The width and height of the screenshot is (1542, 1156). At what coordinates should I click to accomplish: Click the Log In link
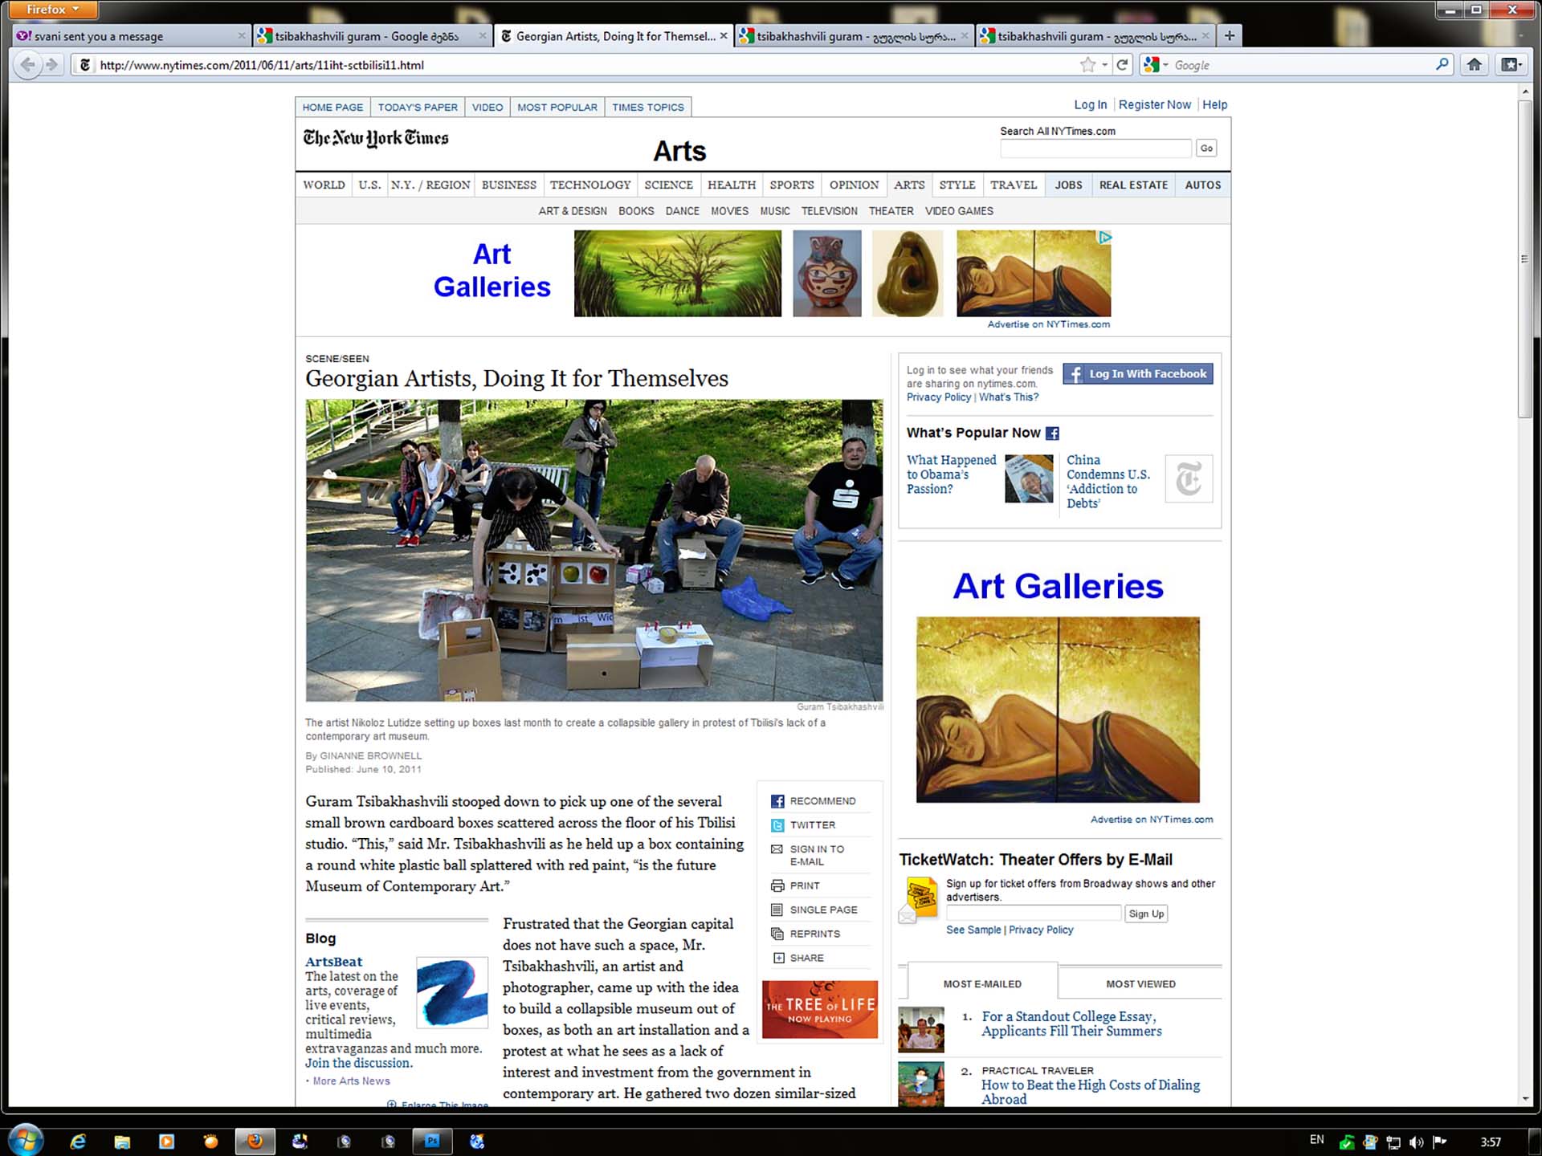tap(1090, 104)
